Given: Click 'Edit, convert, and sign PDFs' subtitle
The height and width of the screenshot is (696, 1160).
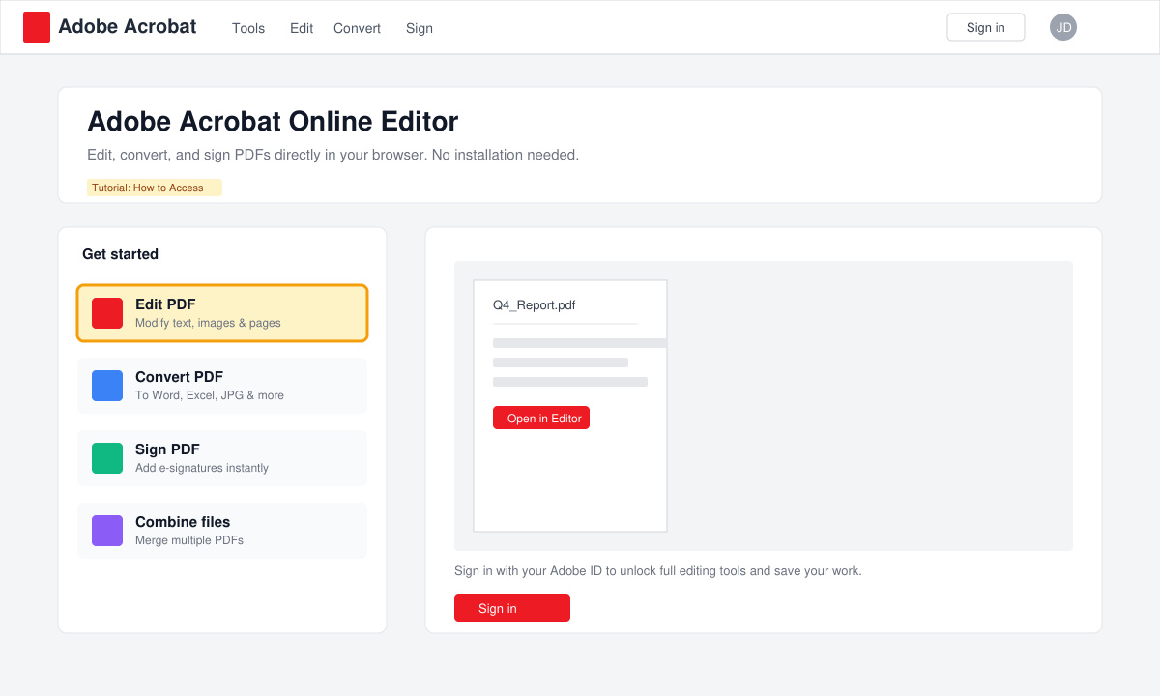Looking at the screenshot, I should tap(333, 155).
